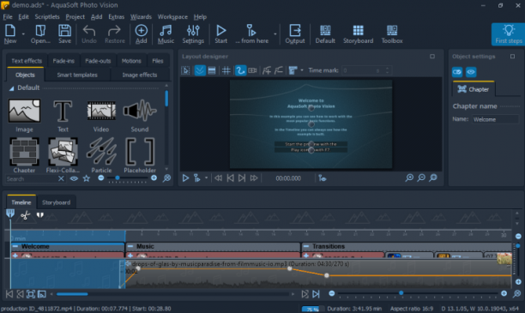Open a project with Open icon
Image resolution: width=525 pixels, height=313 pixels.
coord(40,33)
